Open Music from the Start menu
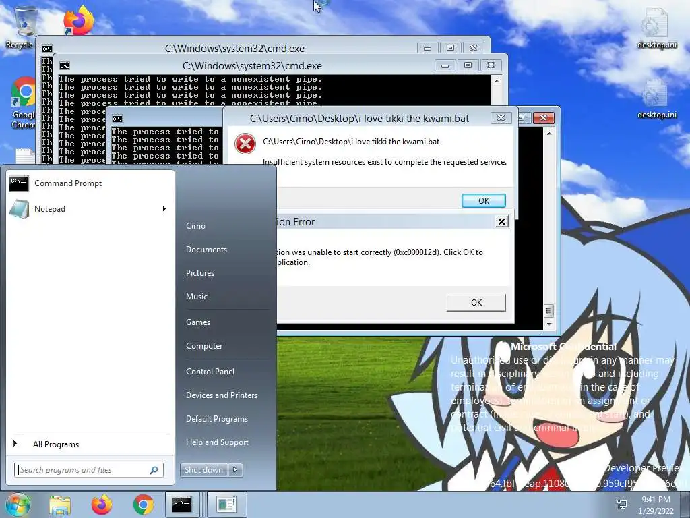The width and height of the screenshot is (690, 518). (196, 297)
